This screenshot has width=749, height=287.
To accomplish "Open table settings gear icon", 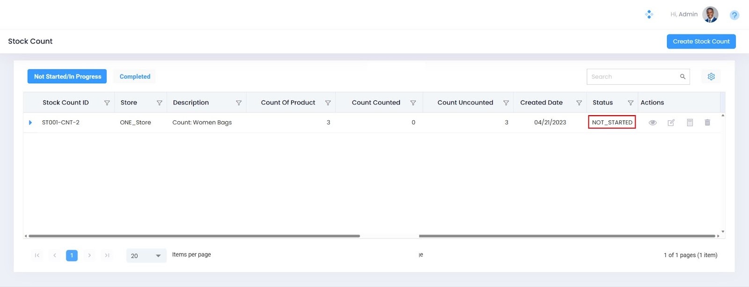I will point(711,77).
